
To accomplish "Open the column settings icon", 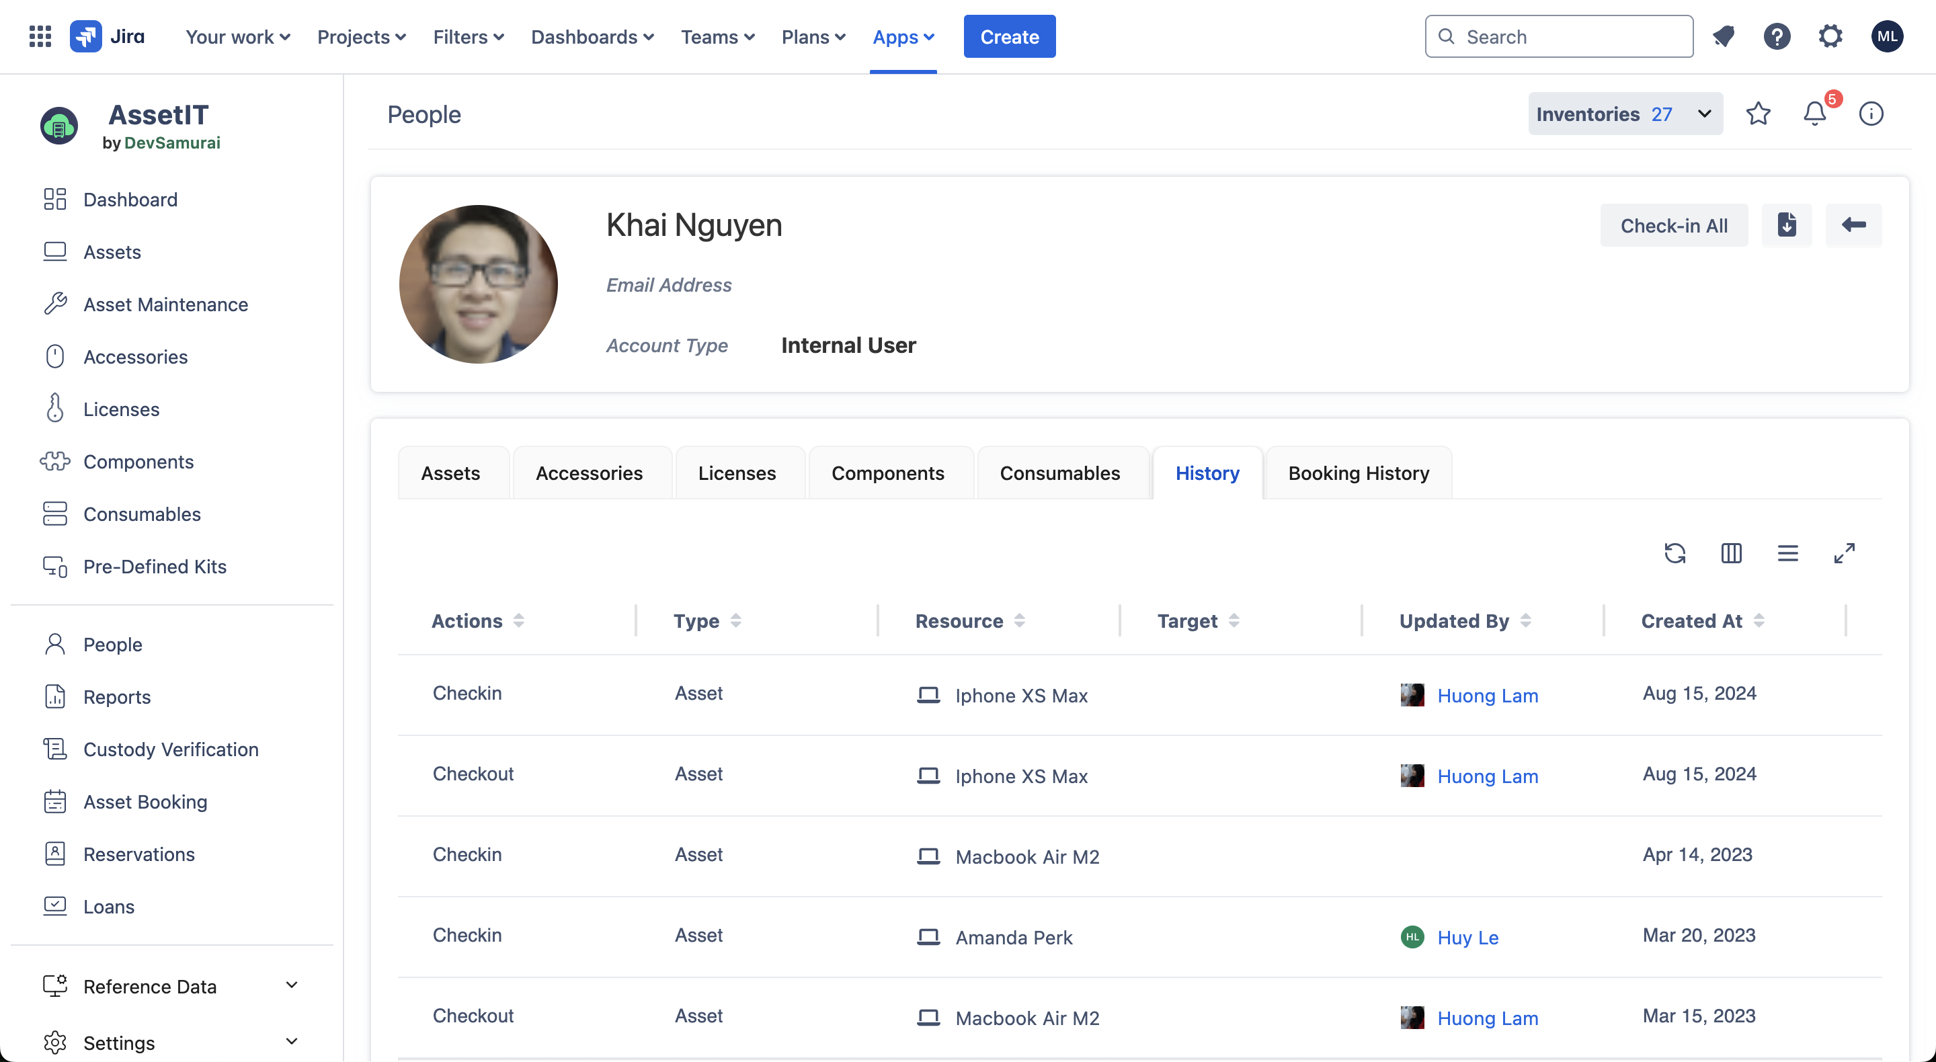I will [1731, 553].
